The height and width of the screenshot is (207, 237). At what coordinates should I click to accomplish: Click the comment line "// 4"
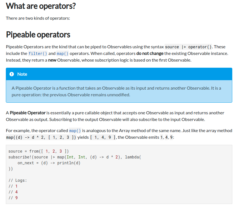[x=13, y=192]
